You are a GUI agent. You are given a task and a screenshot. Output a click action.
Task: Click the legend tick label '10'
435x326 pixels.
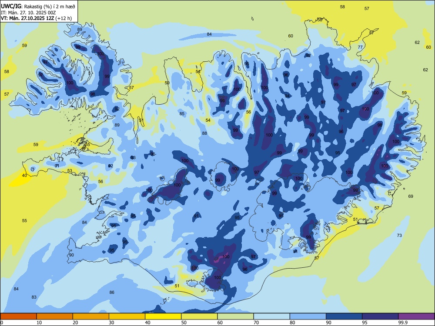pyautogui.click(x=39, y=323)
